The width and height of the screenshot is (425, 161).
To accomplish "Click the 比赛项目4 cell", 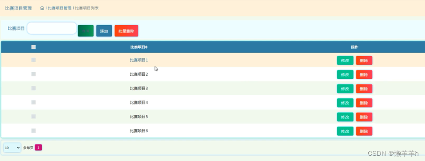I will [139, 103].
